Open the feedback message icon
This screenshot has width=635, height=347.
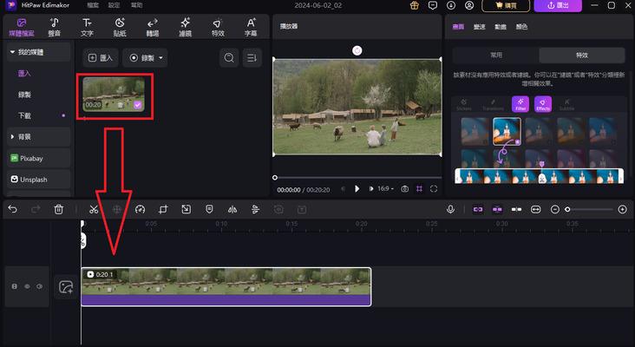point(433,5)
